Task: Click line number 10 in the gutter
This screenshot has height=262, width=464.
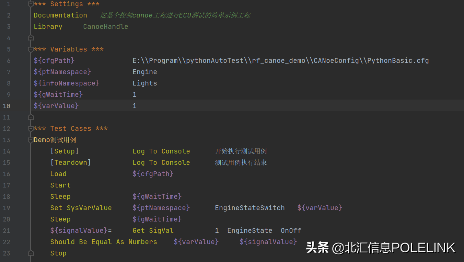Action: click(x=7, y=106)
